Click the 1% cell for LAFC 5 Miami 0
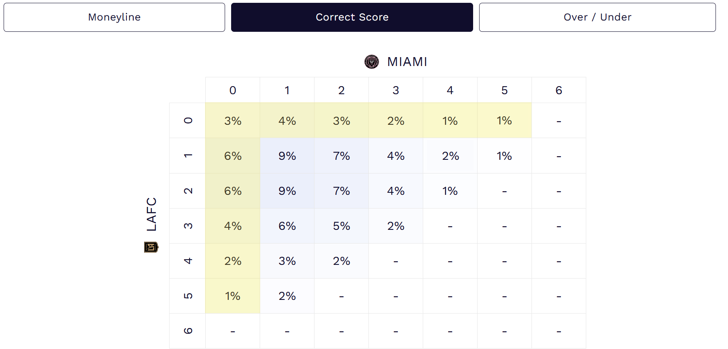The width and height of the screenshot is (728, 349). [232, 296]
